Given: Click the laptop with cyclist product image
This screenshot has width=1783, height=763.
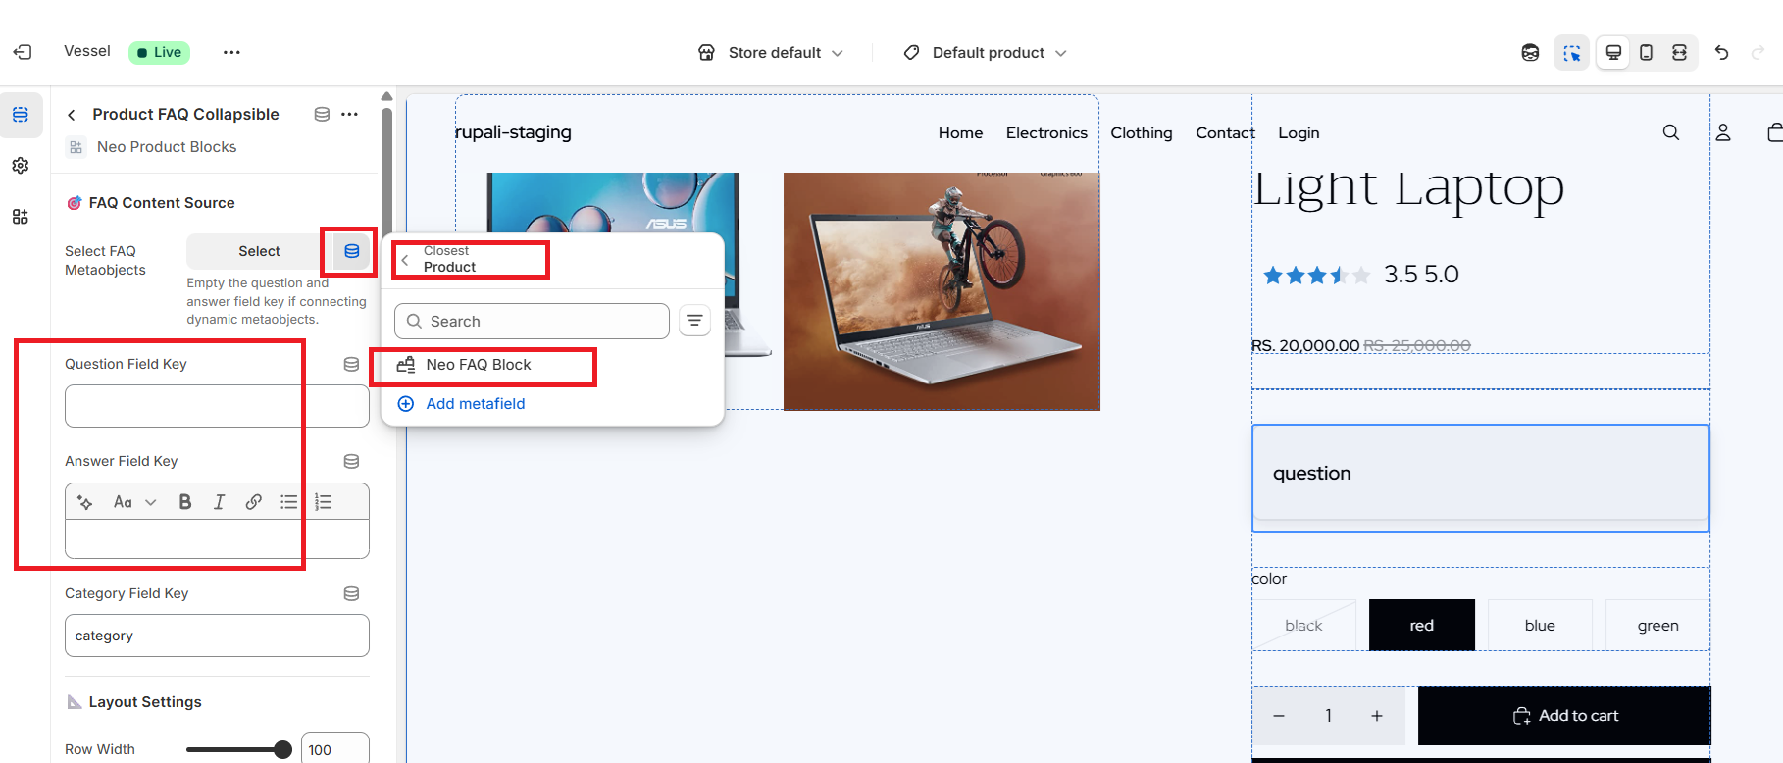Looking at the screenshot, I should (x=942, y=291).
